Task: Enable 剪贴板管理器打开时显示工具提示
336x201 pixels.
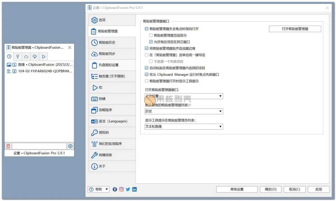Action: (146, 81)
